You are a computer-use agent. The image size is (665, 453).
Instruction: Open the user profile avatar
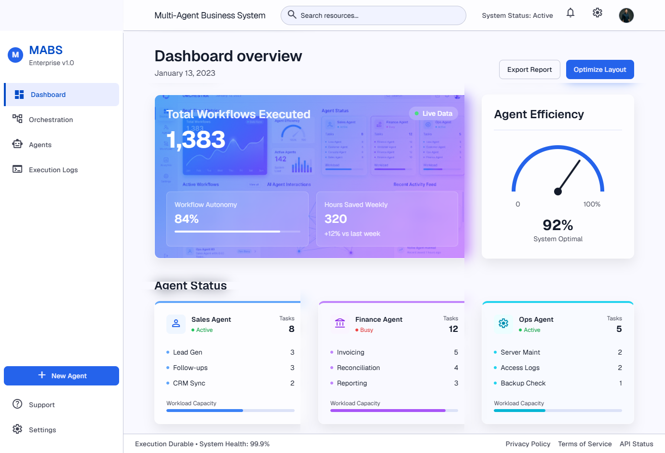626,15
